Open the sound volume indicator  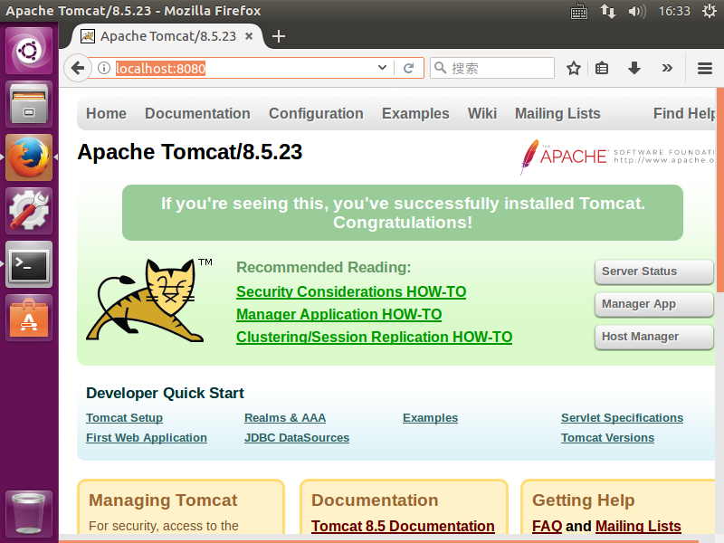pos(637,11)
